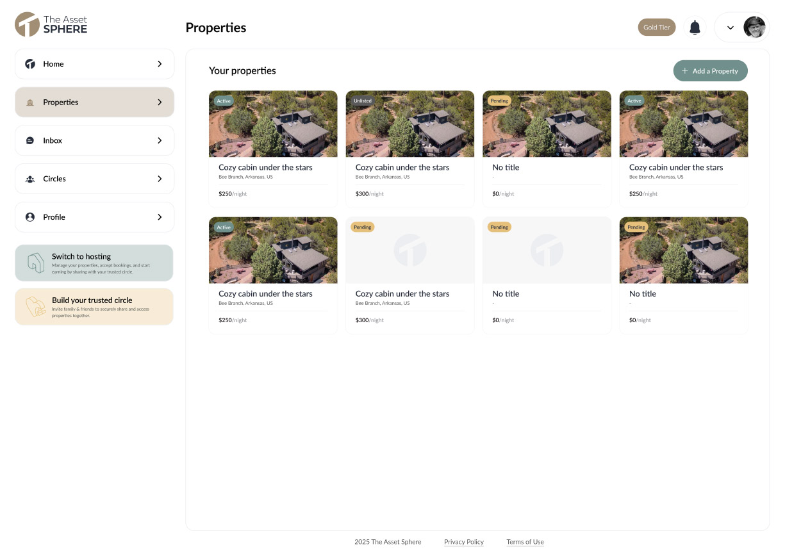Click the Profile person icon
The image size is (785, 556).
30,217
